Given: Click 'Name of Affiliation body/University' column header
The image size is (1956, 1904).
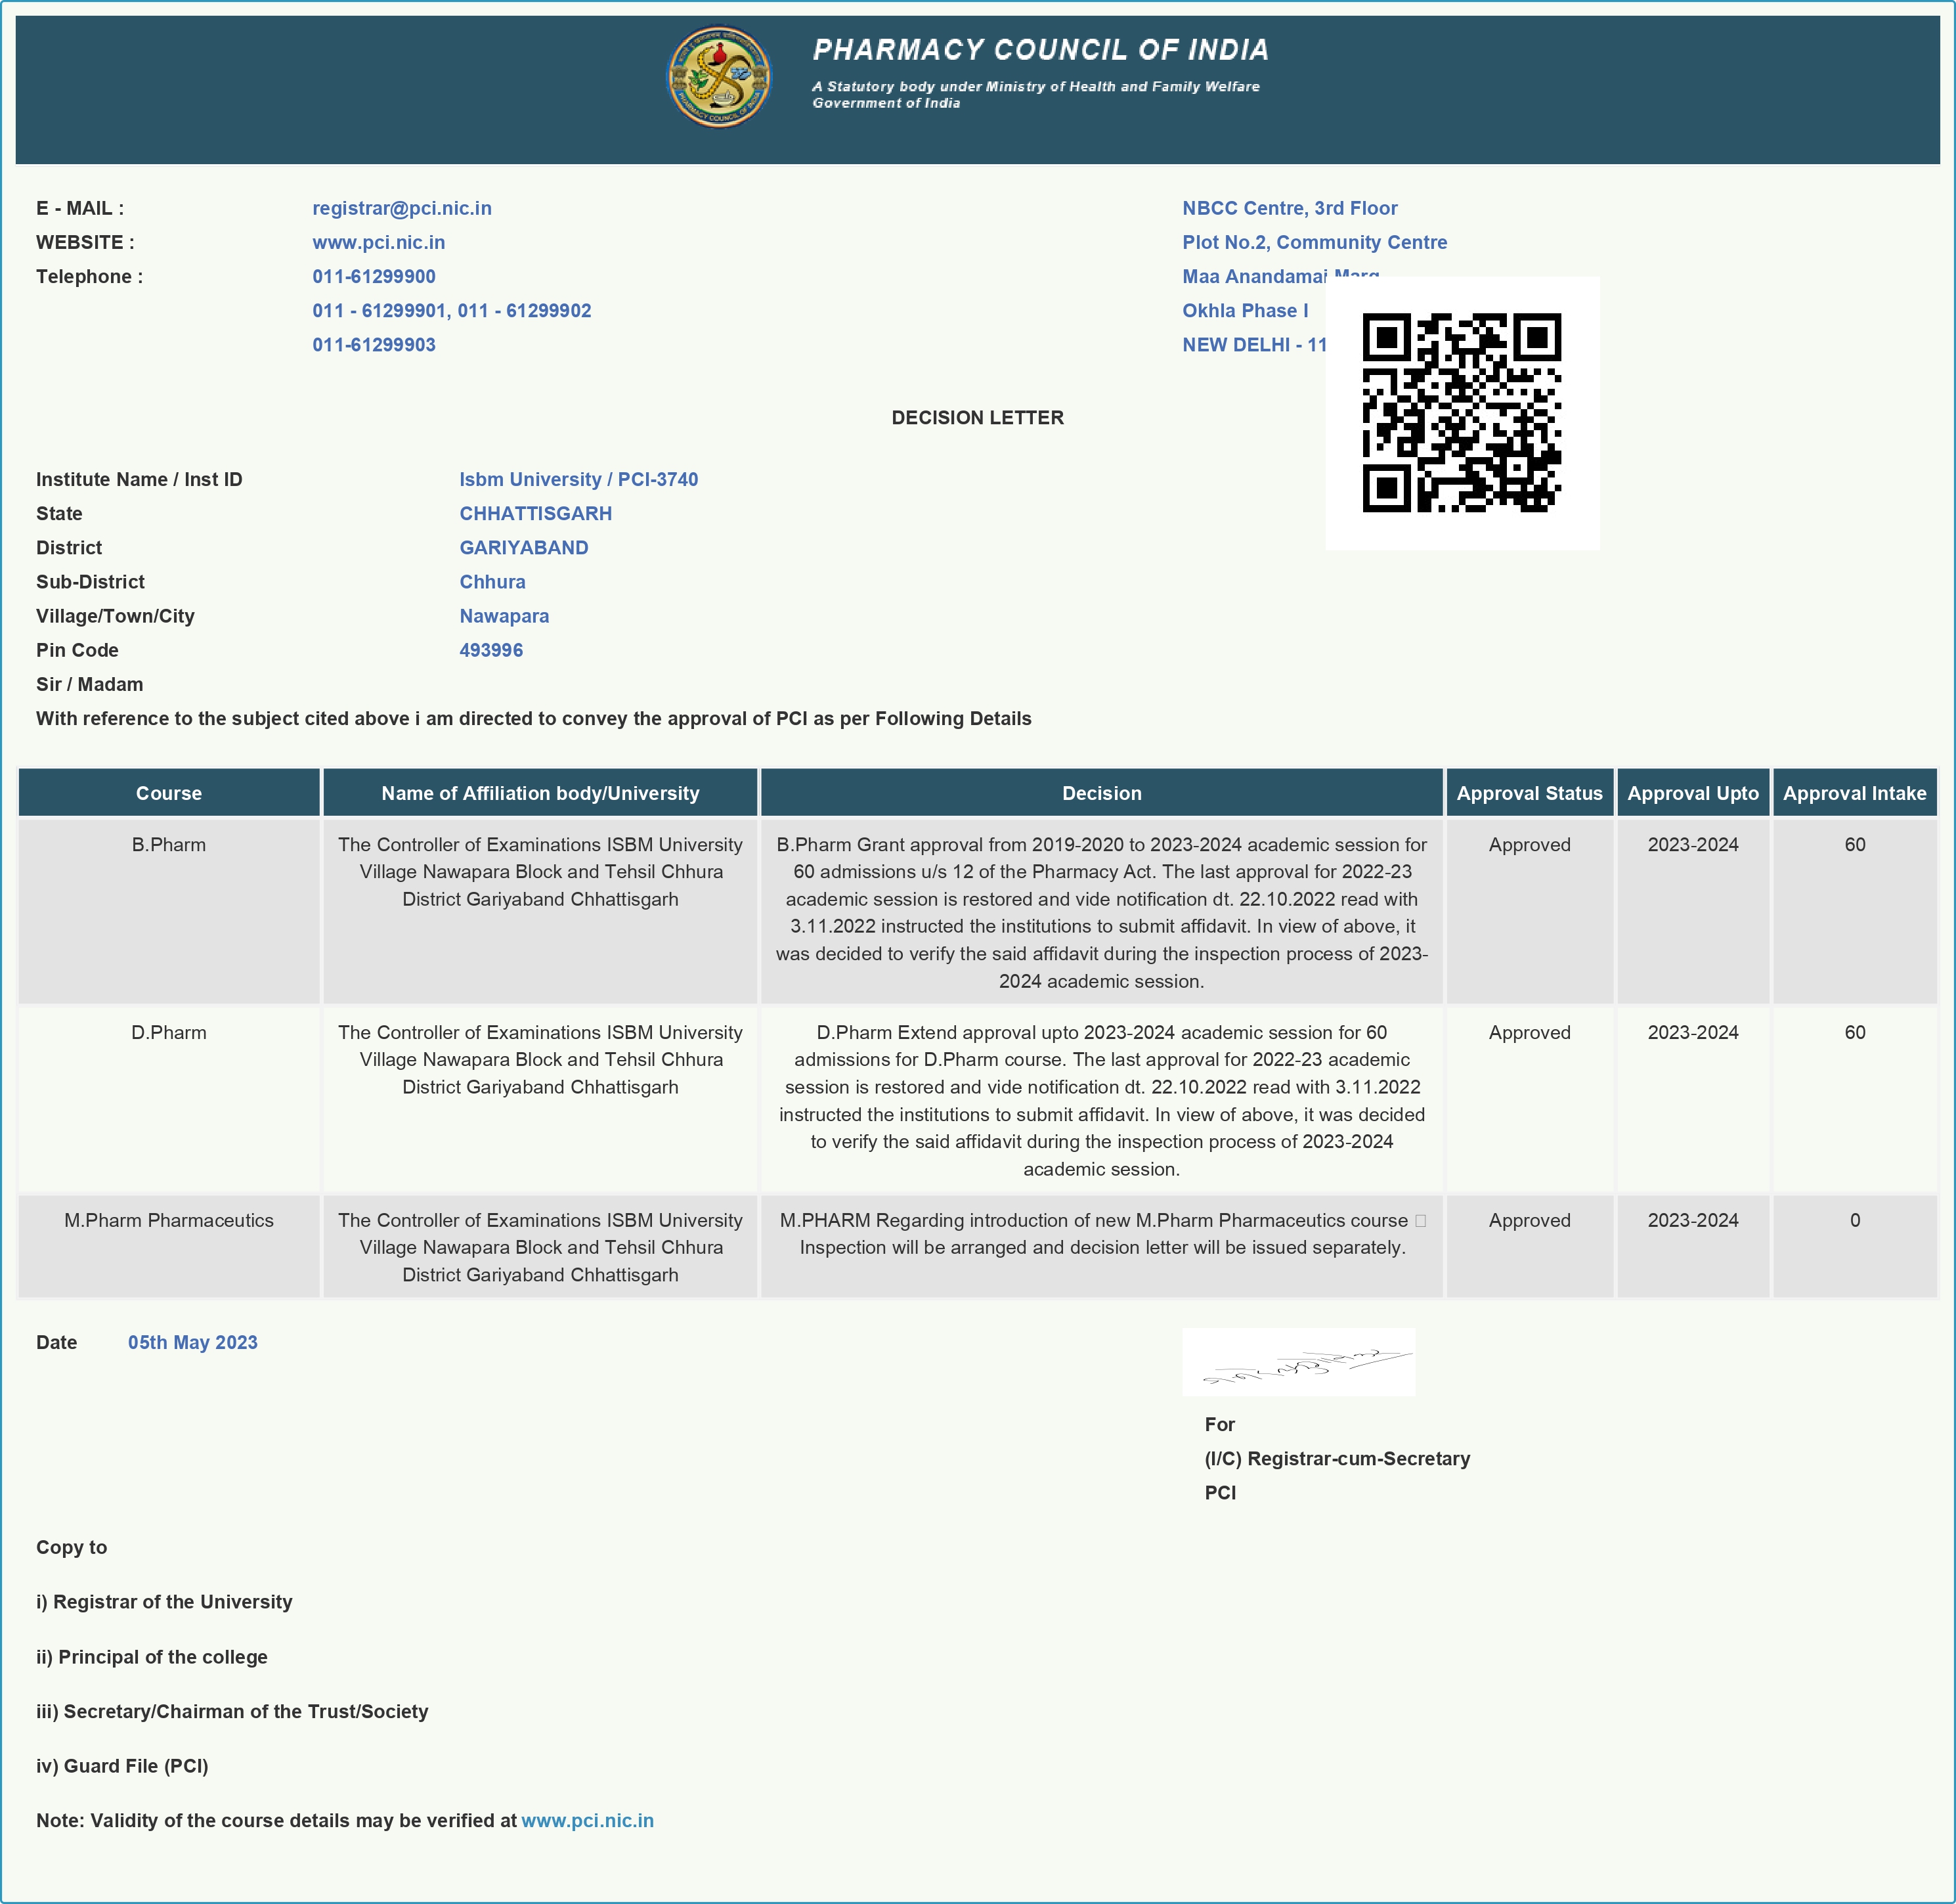Looking at the screenshot, I should [x=540, y=793].
